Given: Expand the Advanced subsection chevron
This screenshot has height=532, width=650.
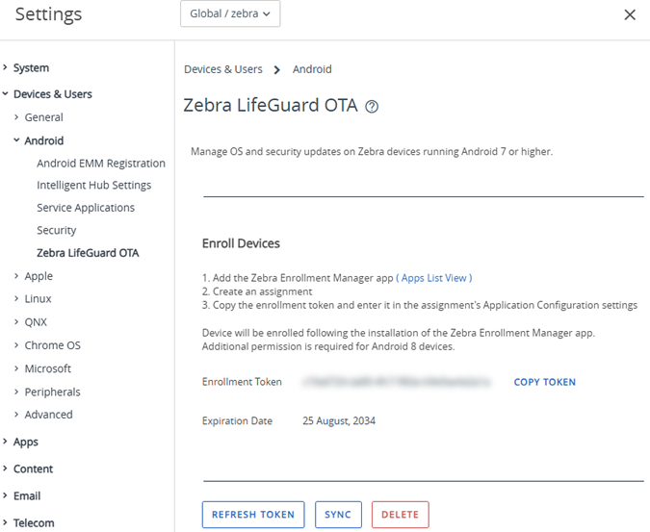Looking at the screenshot, I should 16,414.
